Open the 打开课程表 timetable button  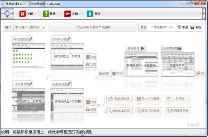171,48
